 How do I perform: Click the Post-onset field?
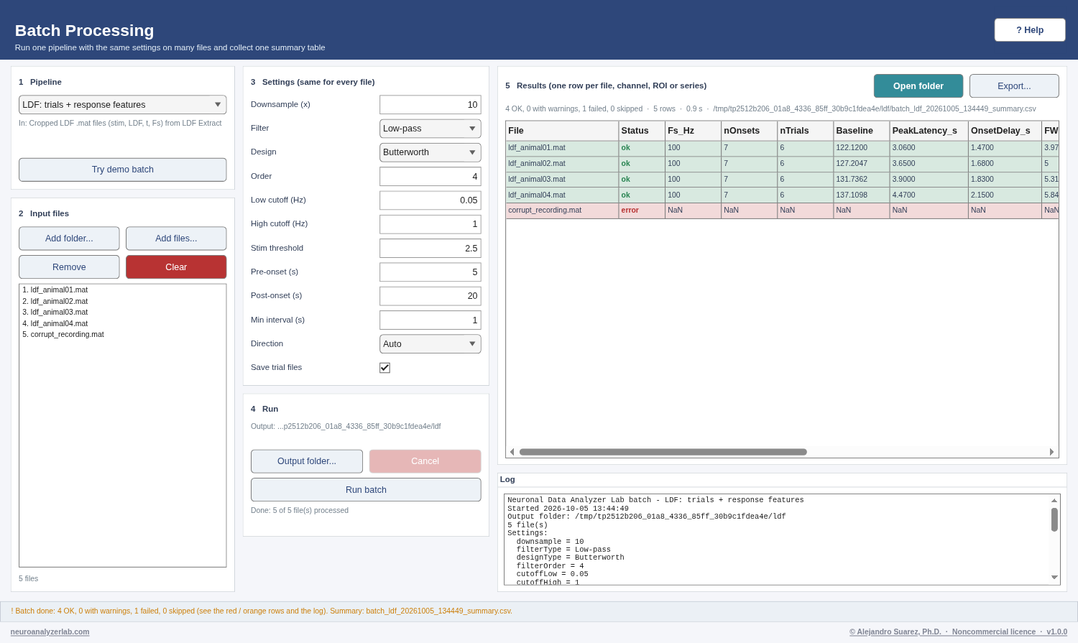[430, 296]
